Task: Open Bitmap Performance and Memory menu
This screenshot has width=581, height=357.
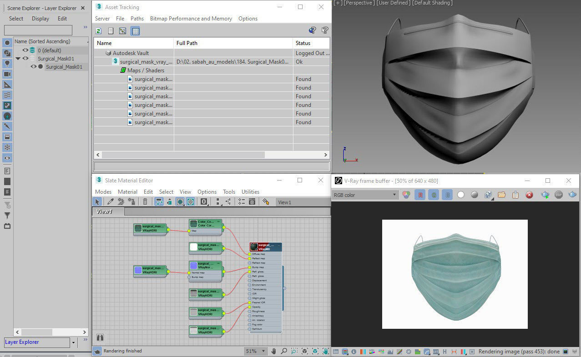Action: pos(191,19)
